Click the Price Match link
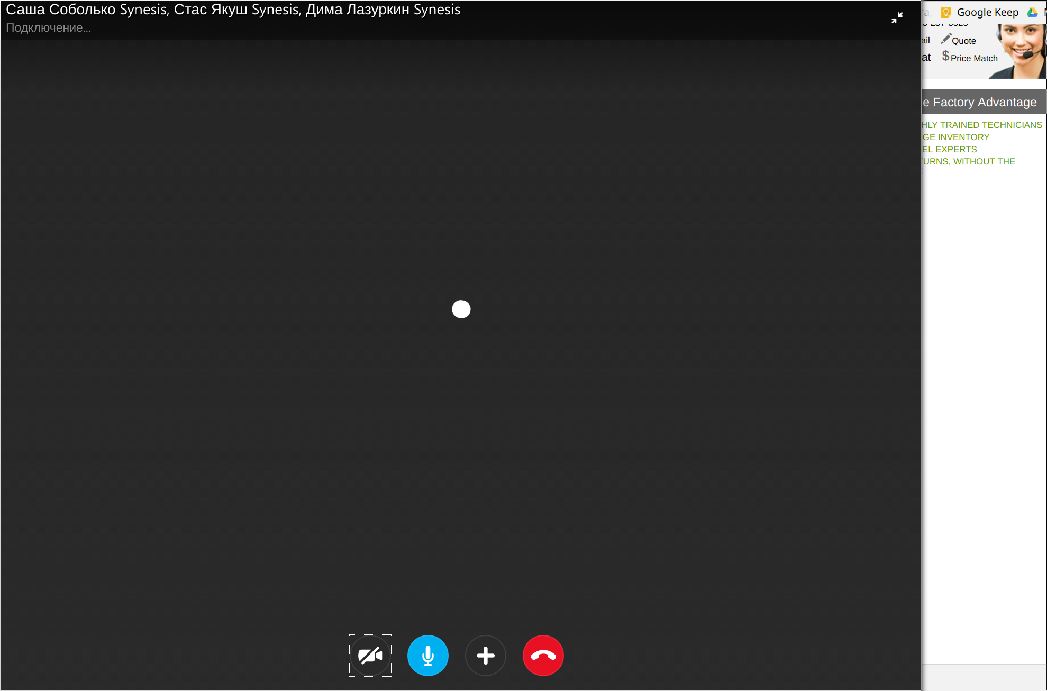 click(x=974, y=58)
